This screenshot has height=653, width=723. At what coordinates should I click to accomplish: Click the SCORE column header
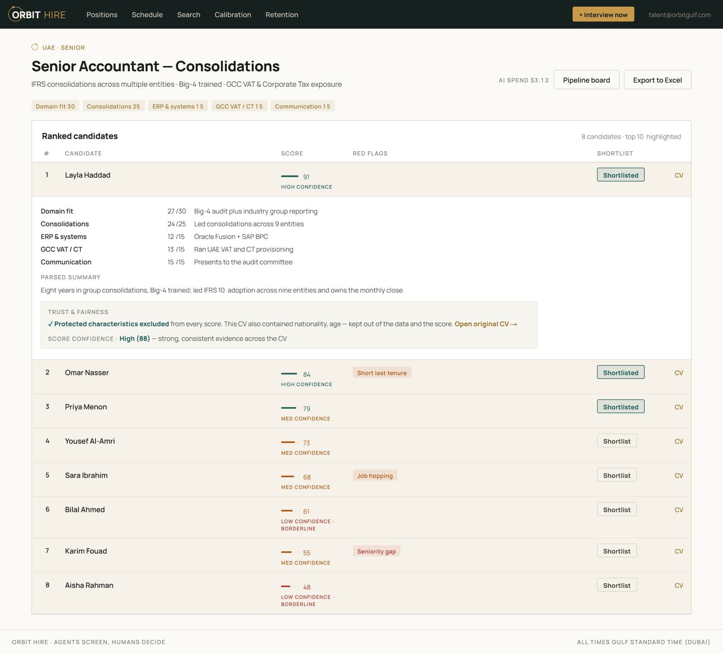tap(292, 153)
